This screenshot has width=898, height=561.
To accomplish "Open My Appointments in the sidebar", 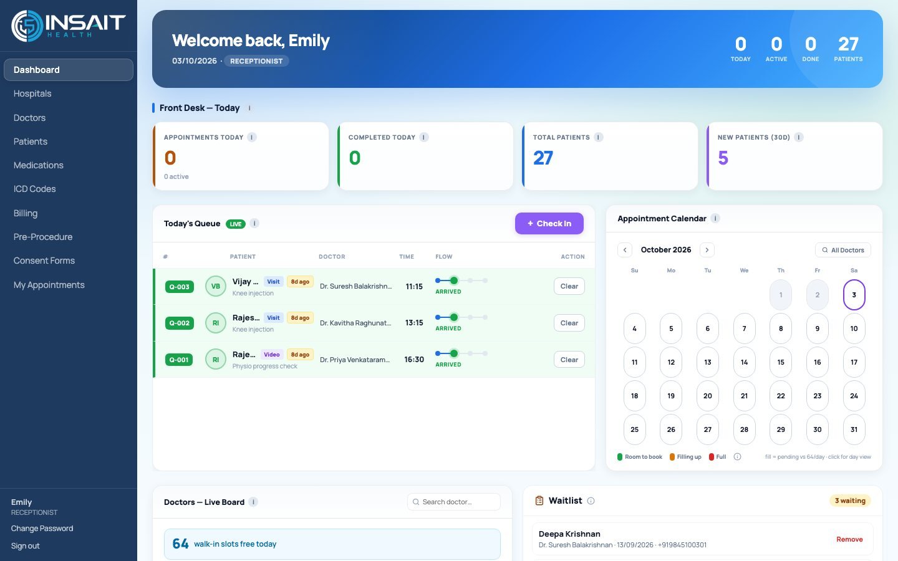I will click(x=69, y=285).
